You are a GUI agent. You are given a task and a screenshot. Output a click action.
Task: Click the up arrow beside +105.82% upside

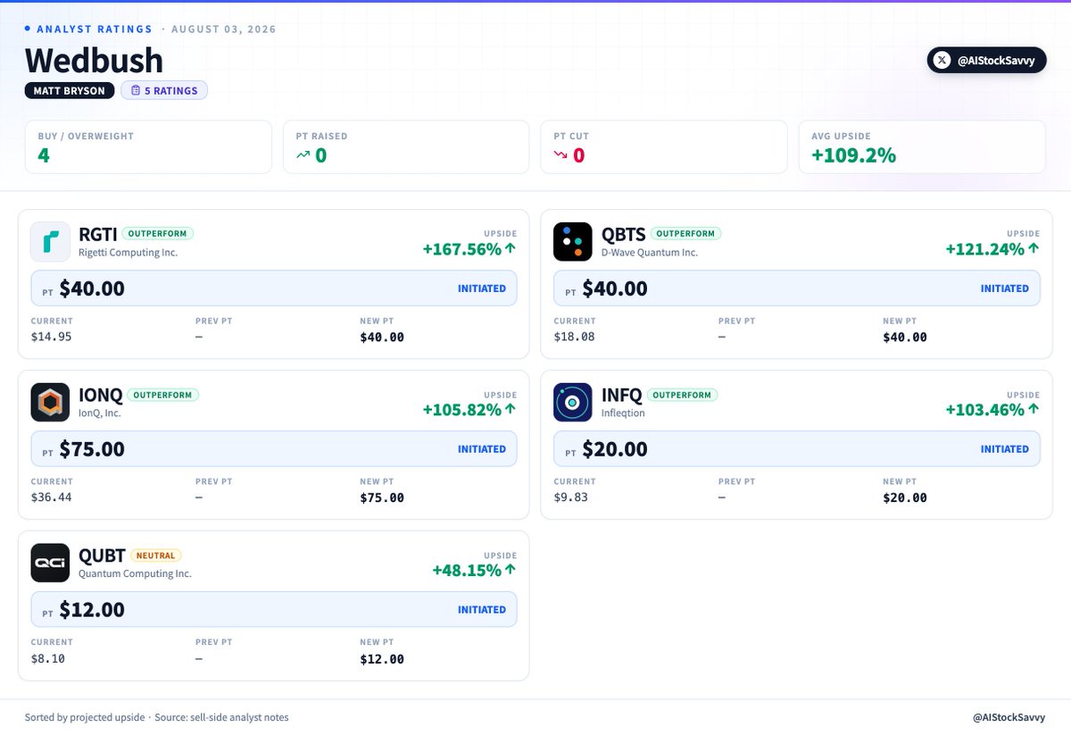point(511,409)
